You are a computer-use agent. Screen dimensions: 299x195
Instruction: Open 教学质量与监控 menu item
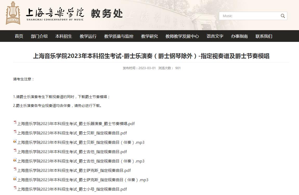[x=119, y=36]
